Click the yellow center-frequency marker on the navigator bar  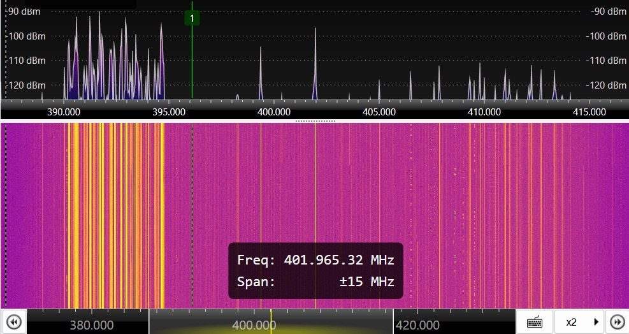click(x=271, y=321)
